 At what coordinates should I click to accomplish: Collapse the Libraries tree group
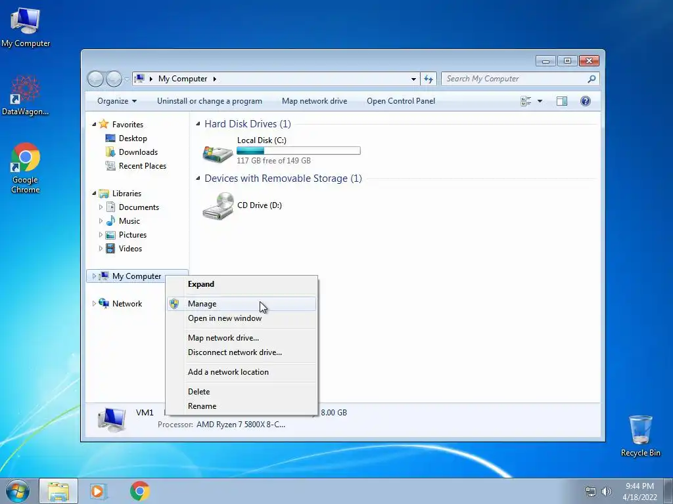(x=94, y=194)
